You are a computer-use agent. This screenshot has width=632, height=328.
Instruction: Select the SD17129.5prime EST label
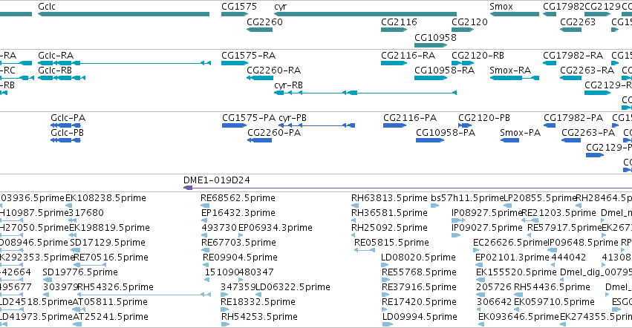click(x=108, y=243)
